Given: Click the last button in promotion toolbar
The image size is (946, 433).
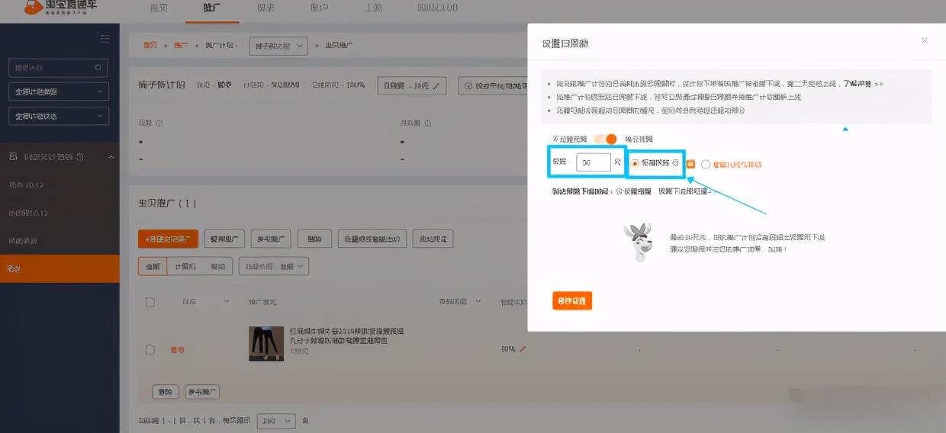Looking at the screenshot, I should tap(433, 239).
